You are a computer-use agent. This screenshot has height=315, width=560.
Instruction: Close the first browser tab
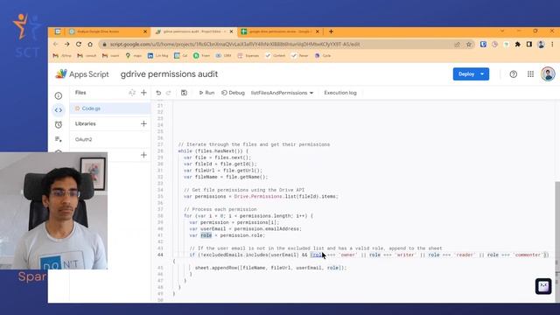click(x=145, y=31)
